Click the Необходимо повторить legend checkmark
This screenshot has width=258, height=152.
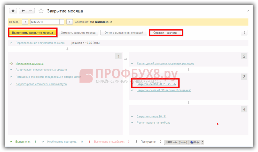point(43,142)
